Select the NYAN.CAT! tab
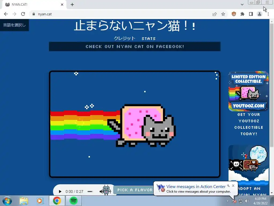The image size is (274, 206). click(34, 5)
